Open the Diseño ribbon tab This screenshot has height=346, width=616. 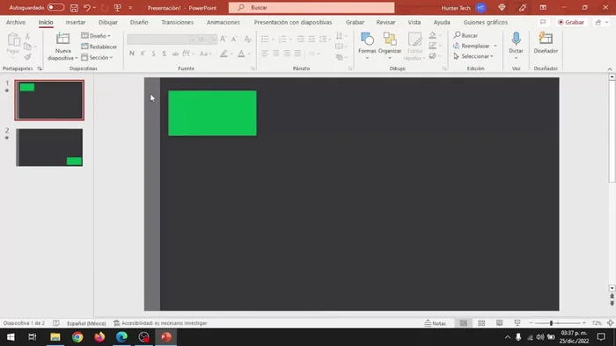point(139,22)
